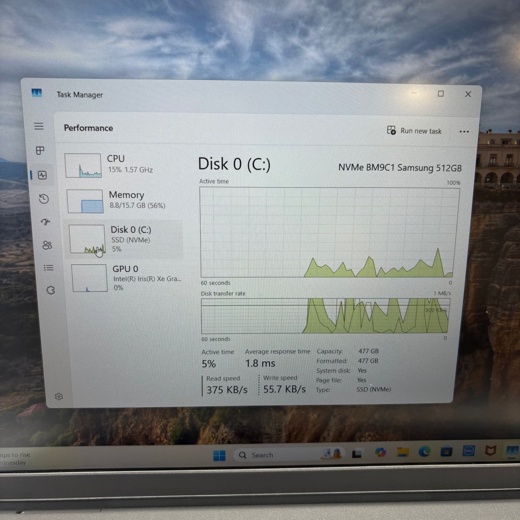Open Microsoft Store from the taskbar
The width and height of the screenshot is (520, 520).
click(x=446, y=451)
